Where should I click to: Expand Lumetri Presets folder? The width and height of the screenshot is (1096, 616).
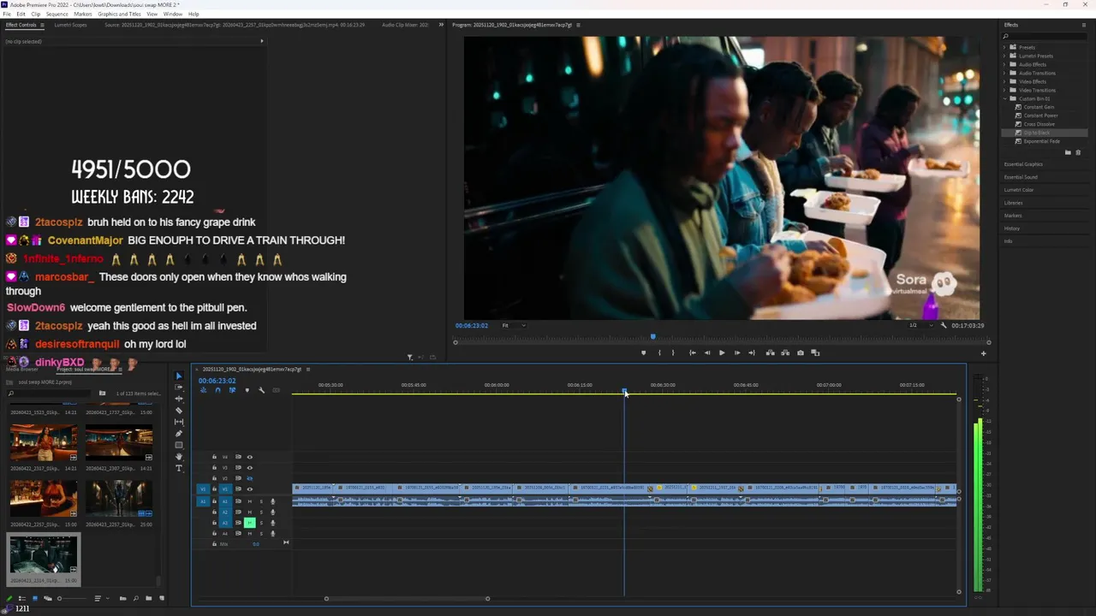pos(1004,56)
